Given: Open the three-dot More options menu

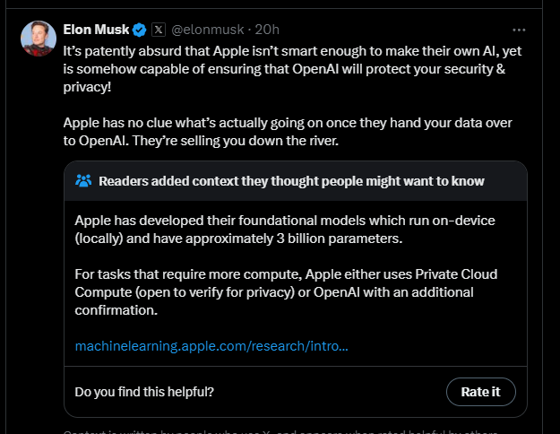Looking at the screenshot, I should tap(519, 30).
